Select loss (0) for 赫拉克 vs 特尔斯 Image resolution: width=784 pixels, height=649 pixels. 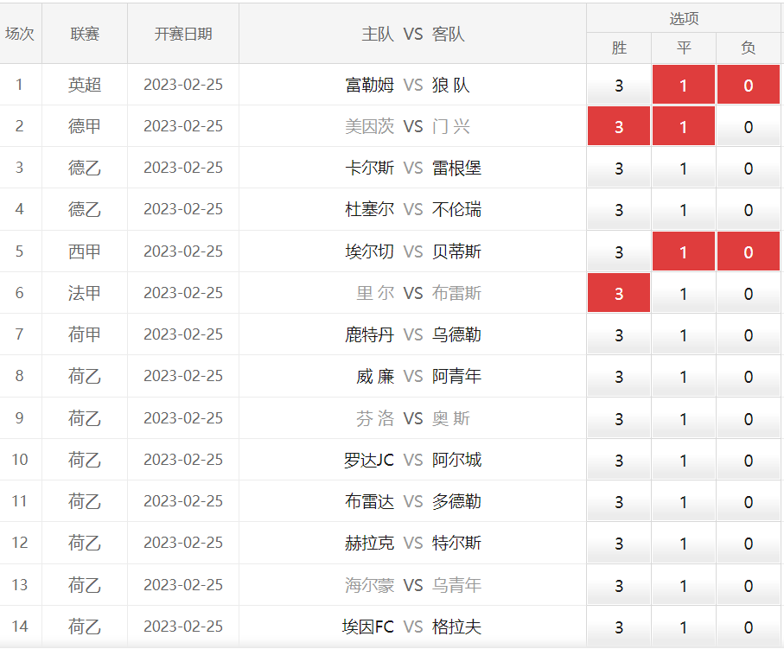[x=749, y=544]
